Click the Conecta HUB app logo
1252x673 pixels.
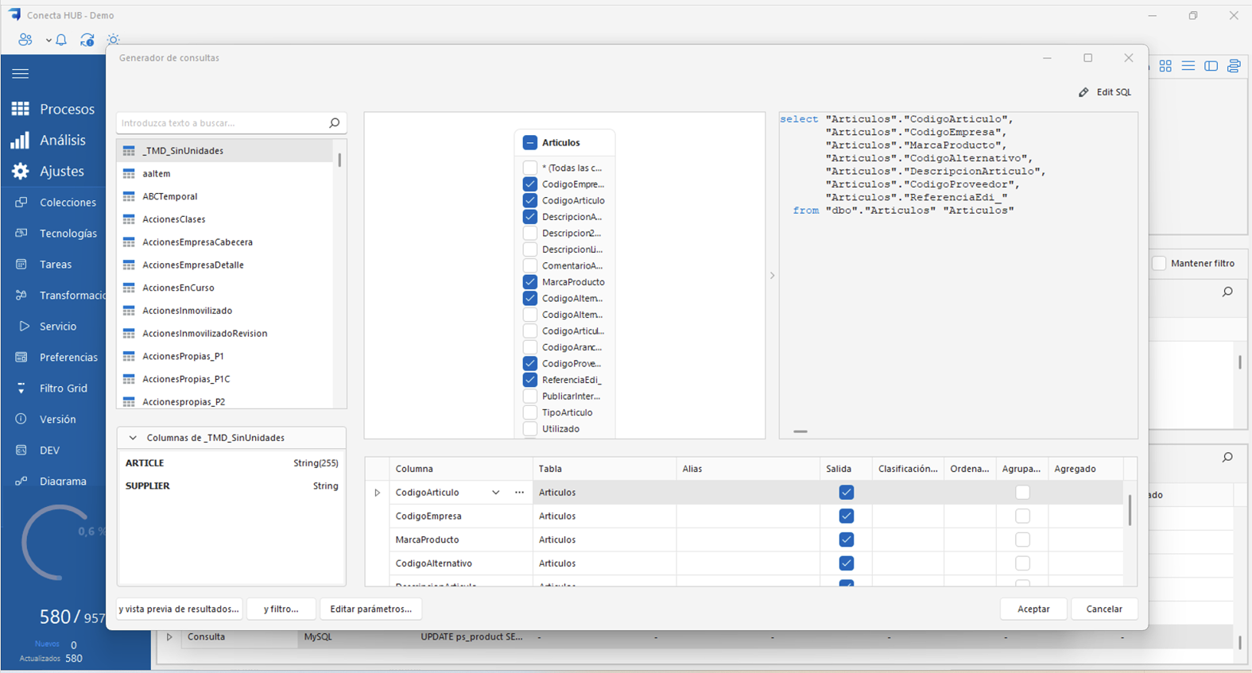[x=14, y=15]
